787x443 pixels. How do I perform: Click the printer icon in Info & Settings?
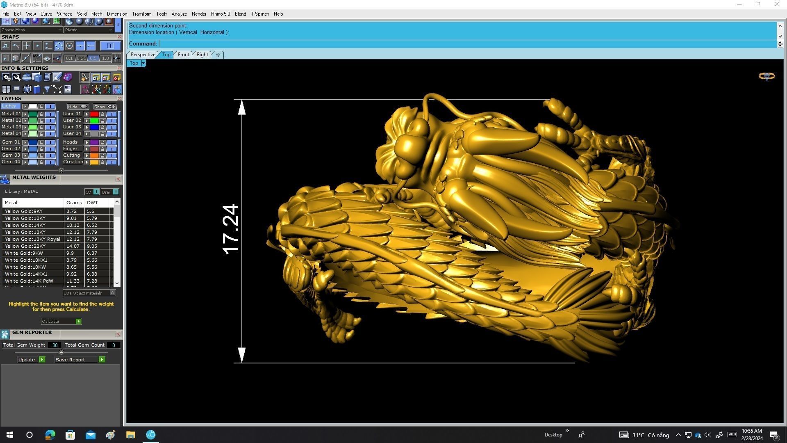(27, 77)
